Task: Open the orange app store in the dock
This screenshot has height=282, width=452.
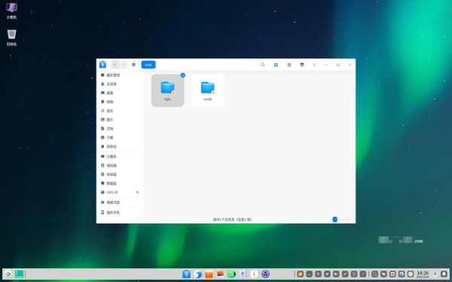Action: click(x=209, y=274)
